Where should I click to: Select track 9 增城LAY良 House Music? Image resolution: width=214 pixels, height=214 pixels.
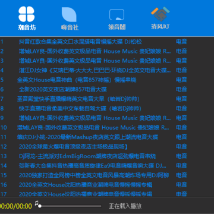(x=95, y=118)
